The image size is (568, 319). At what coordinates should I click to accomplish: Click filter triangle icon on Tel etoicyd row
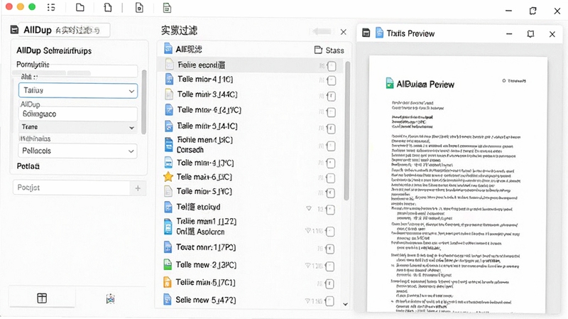[309, 208]
